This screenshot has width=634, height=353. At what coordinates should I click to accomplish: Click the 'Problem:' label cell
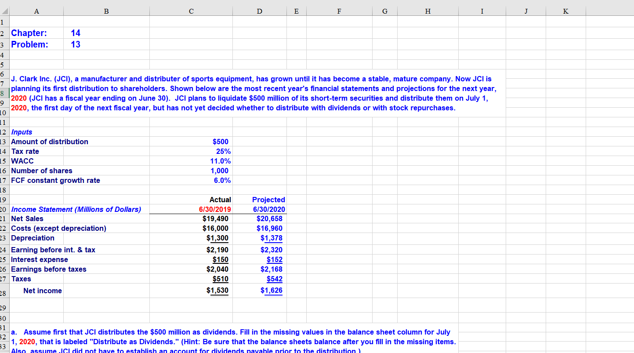pyautogui.click(x=30, y=44)
